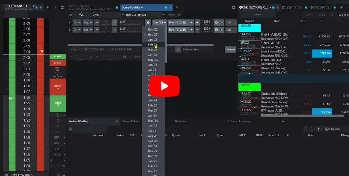Add a new tab after Account Summary
Image resolution: width=349 pixels, height=176 pixels.
click(283, 122)
